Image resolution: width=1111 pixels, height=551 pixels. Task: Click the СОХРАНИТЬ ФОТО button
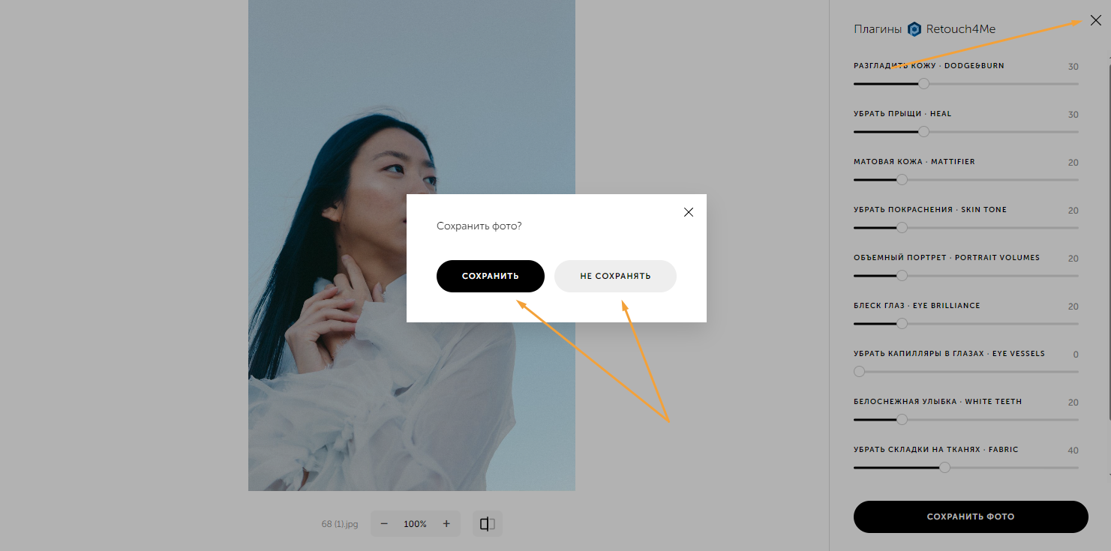point(971,517)
